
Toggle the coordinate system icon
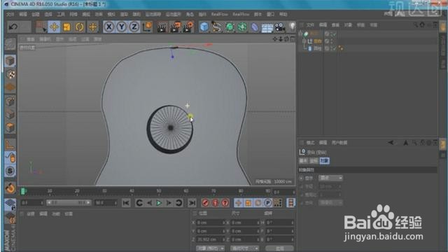click(148, 27)
